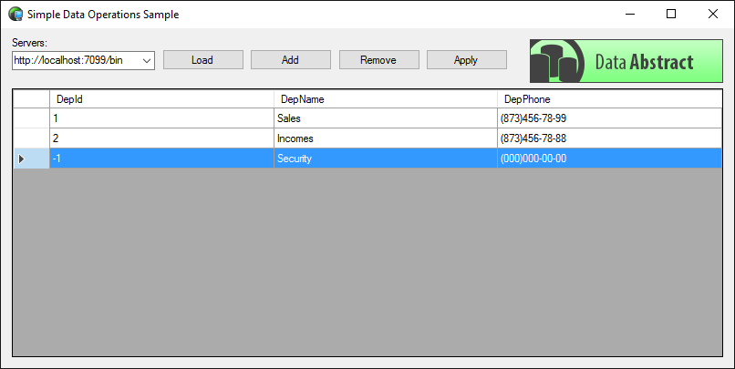Click the phone cell (000)000-00-00
The width and height of the screenshot is (735, 369).
tap(609, 159)
